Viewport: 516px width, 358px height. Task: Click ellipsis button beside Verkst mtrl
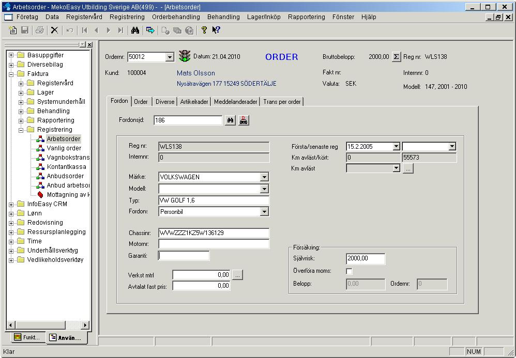click(x=238, y=275)
